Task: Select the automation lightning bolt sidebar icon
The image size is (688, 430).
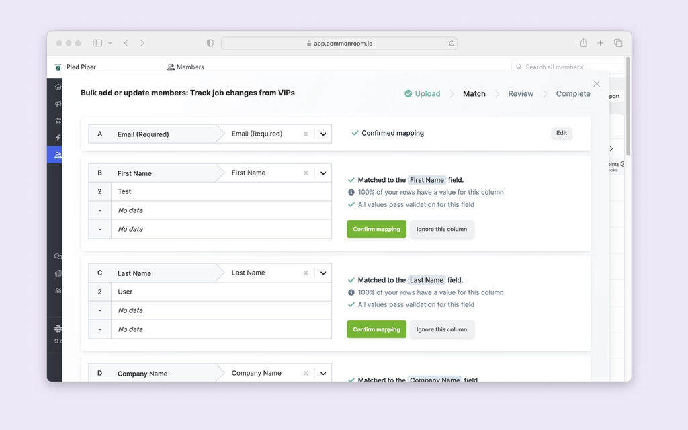Action: pos(58,138)
